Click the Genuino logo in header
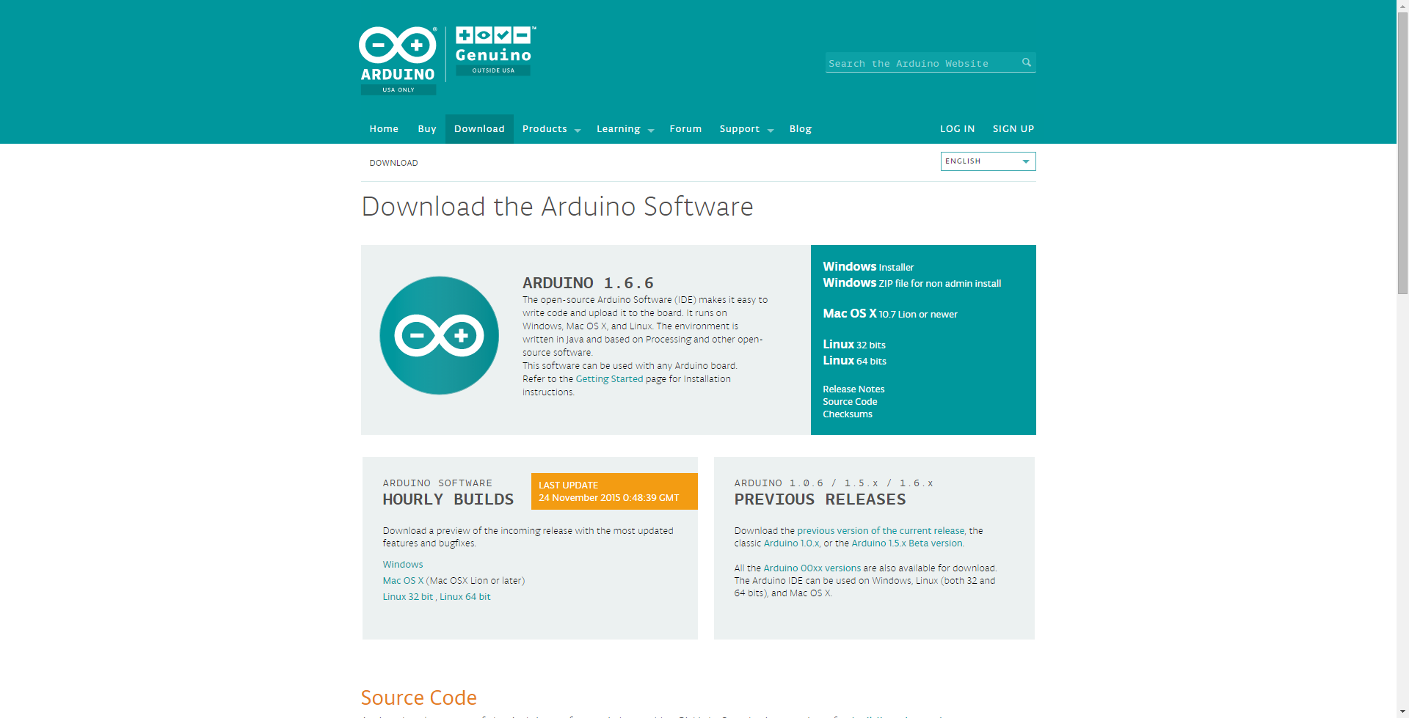Viewport: 1409px width, 718px height. click(493, 50)
